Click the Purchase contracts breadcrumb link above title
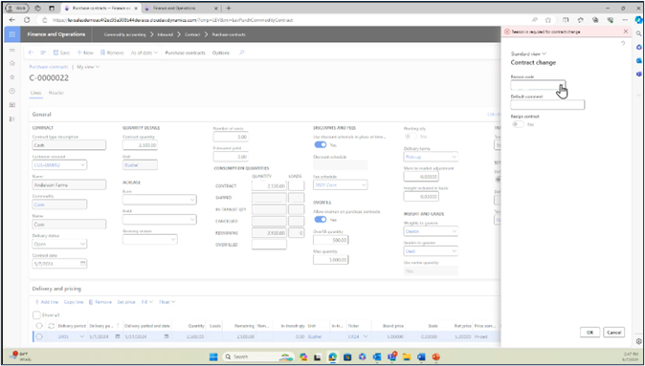Viewport: 645px width, 366px height. click(x=49, y=67)
